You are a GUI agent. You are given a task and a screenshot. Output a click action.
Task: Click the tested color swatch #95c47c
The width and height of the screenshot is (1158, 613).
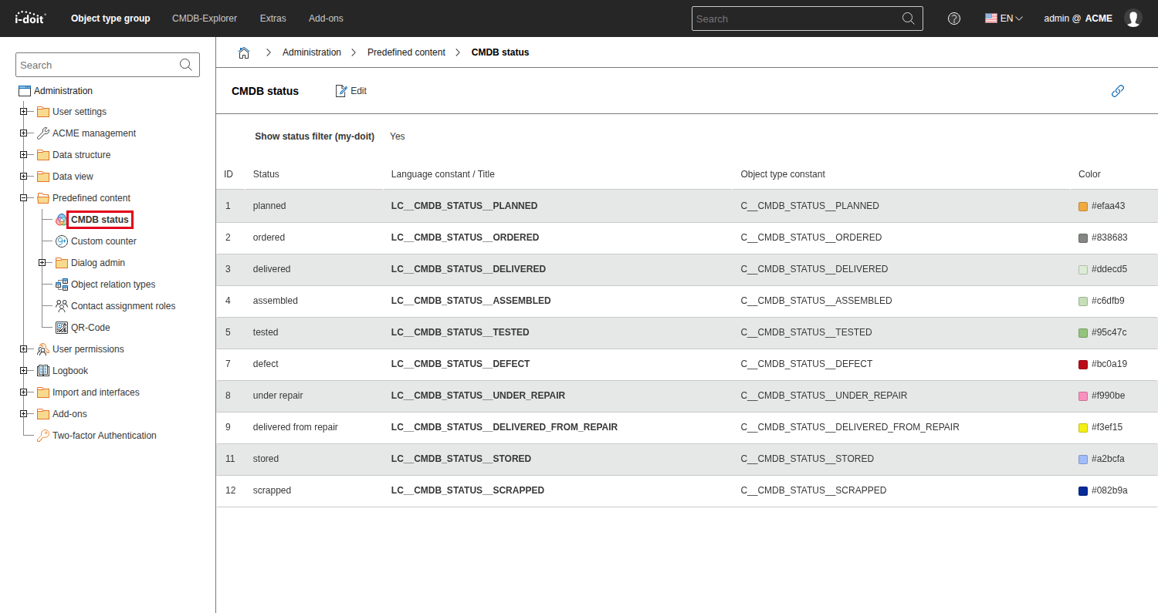point(1083,332)
